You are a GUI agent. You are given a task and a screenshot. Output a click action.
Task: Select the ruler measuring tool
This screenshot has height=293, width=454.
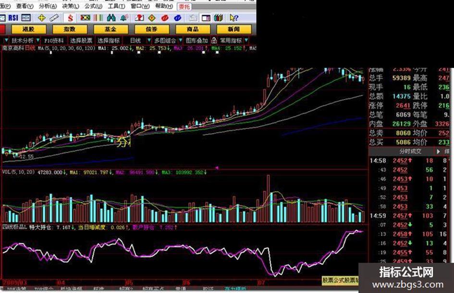click(x=54, y=18)
